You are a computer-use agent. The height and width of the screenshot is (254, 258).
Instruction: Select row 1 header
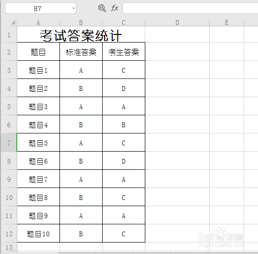click(9, 35)
